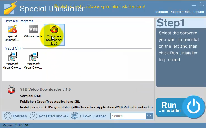The width and height of the screenshot is (206, 128).
Task: Focus the Search input field
Action: coord(128,116)
